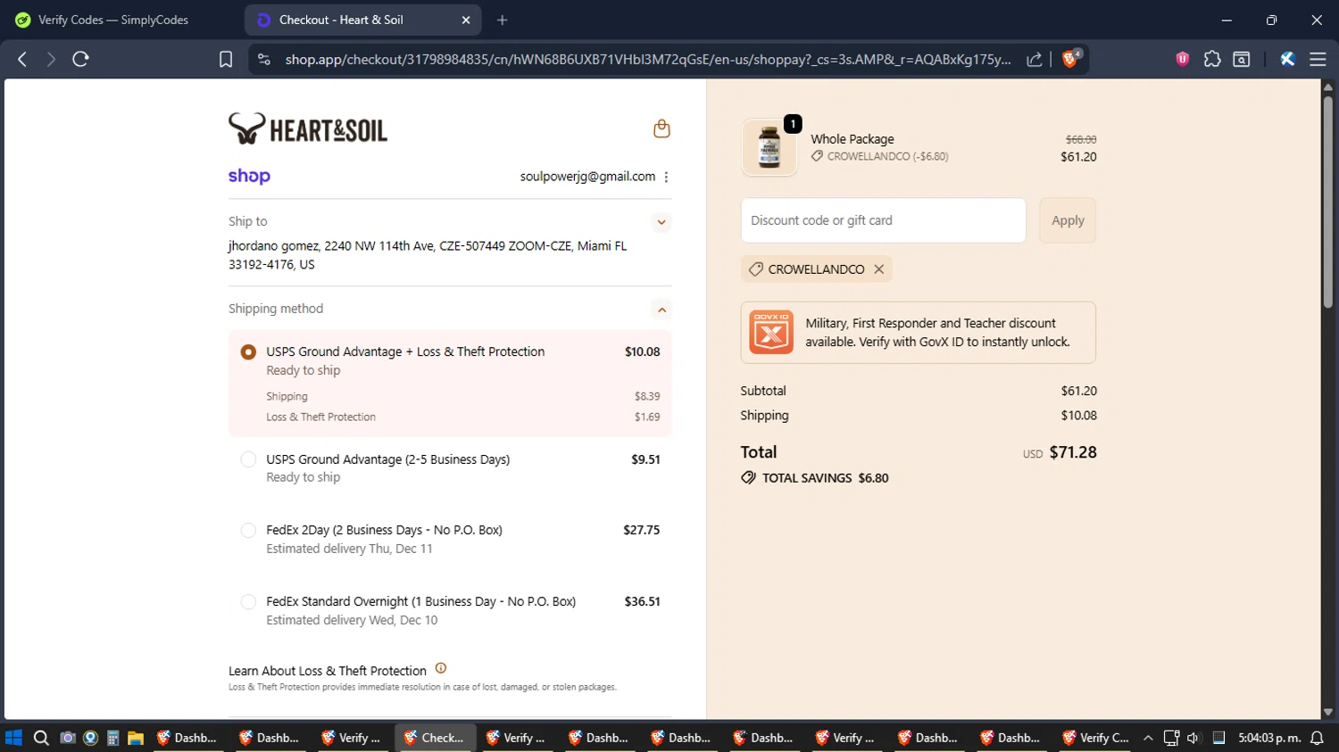Open Brave Shields panel
This screenshot has width=1339, height=752.
point(1070,59)
